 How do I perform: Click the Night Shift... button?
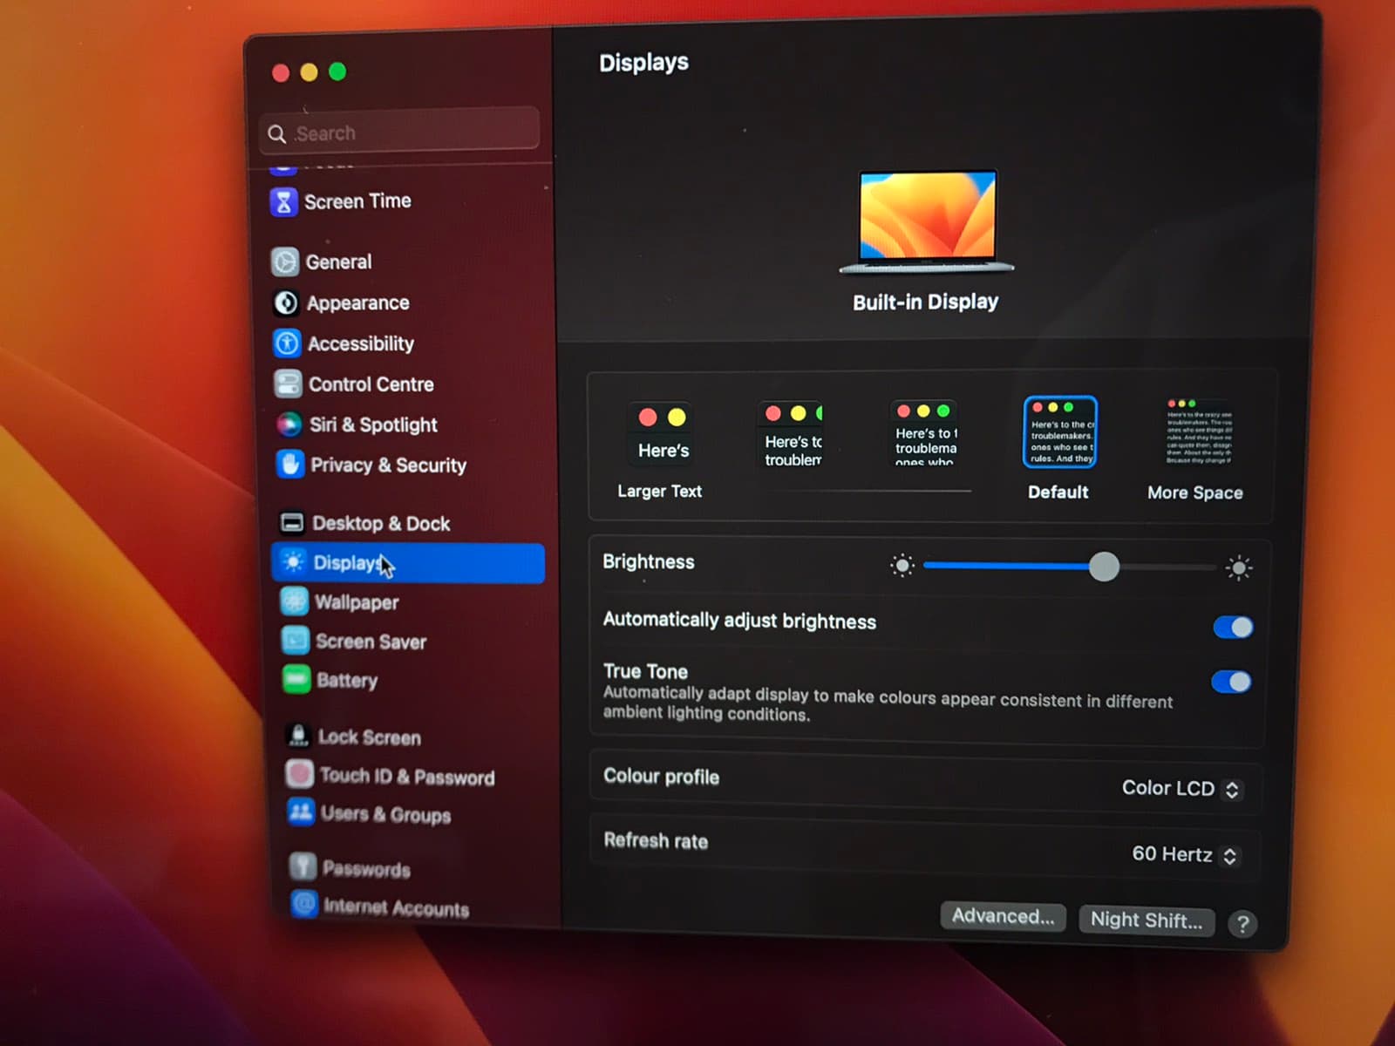[x=1147, y=920]
